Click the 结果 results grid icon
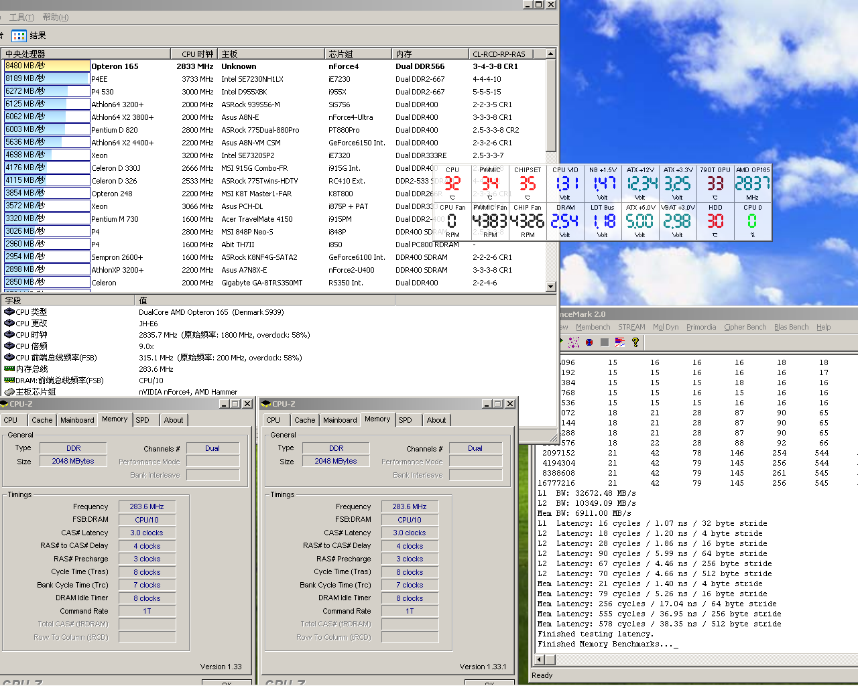 tap(19, 36)
